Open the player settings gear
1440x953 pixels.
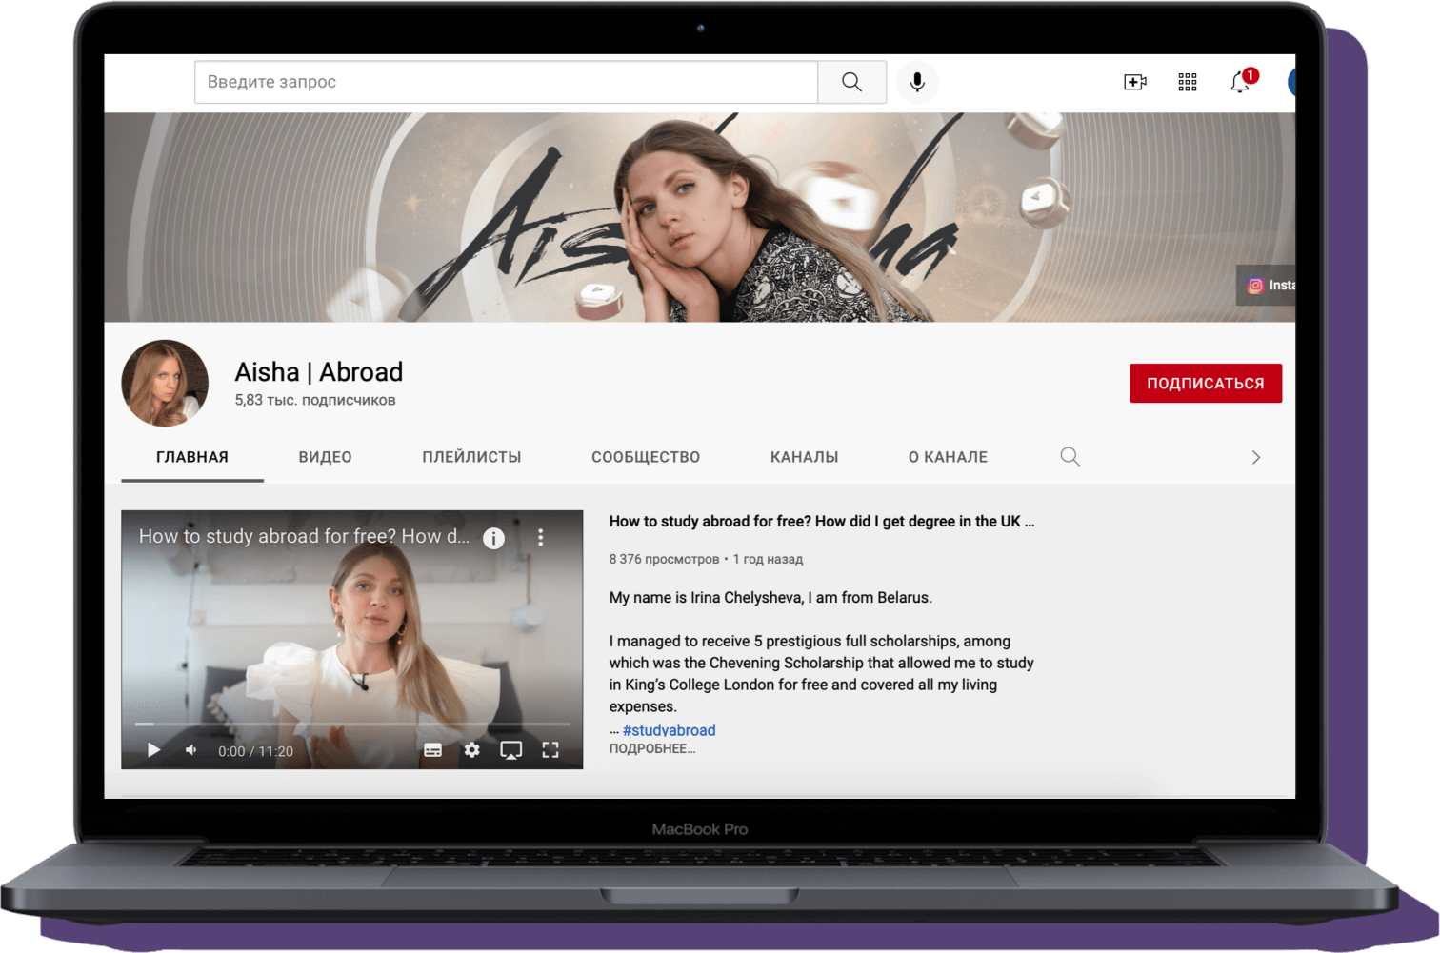(x=472, y=750)
